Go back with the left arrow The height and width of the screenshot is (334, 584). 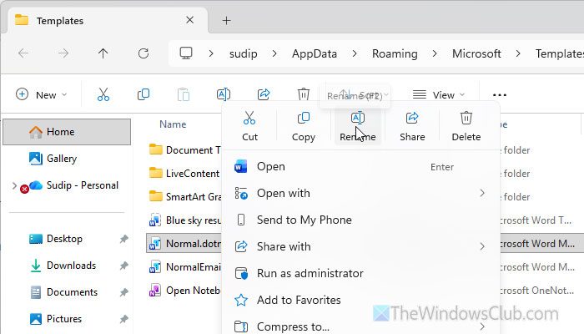point(23,53)
